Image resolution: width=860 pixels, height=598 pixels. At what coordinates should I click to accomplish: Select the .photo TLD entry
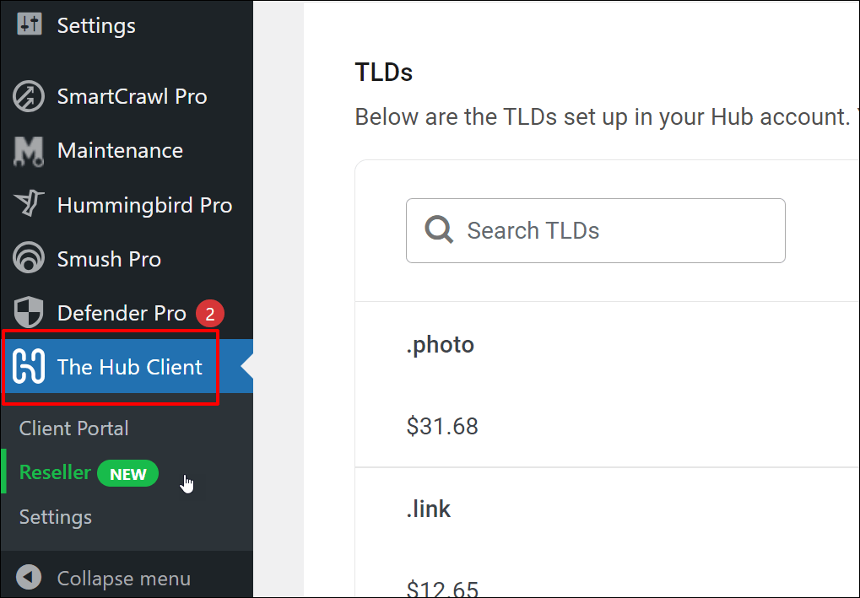point(441,344)
